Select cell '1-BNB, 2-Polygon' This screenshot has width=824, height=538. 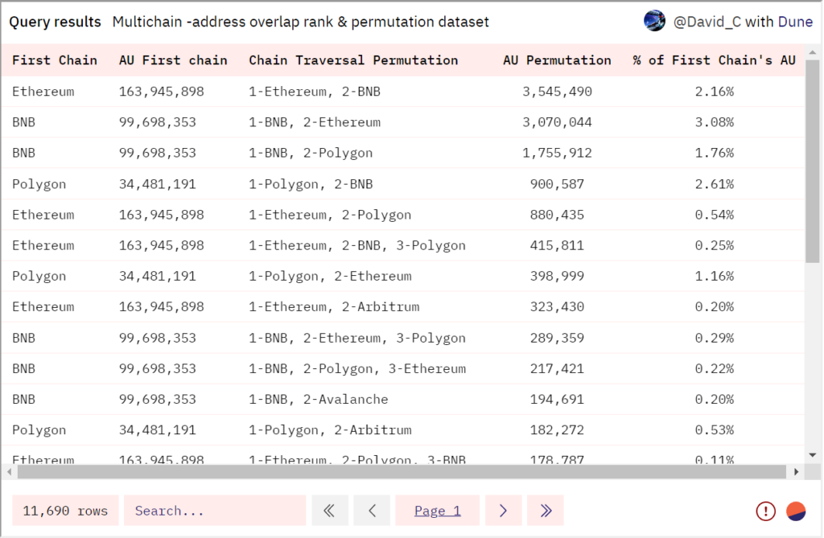pyautogui.click(x=311, y=153)
